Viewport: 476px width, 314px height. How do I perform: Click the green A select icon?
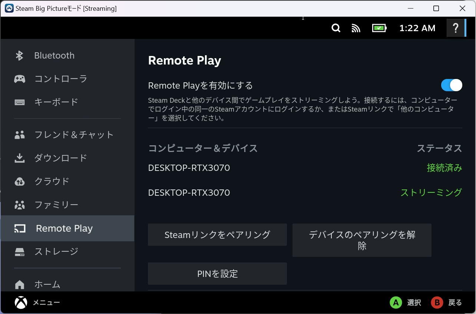click(396, 303)
